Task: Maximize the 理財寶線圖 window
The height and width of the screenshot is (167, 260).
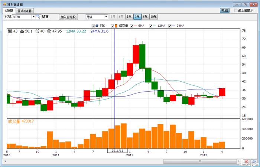Action: pos(245,4)
